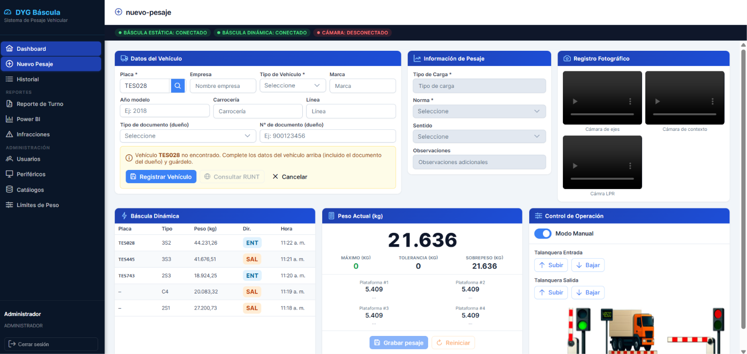Open Reporte de Turno in the sidebar
The width and height of the screenshot is (747, 354).
pos(51,104)
